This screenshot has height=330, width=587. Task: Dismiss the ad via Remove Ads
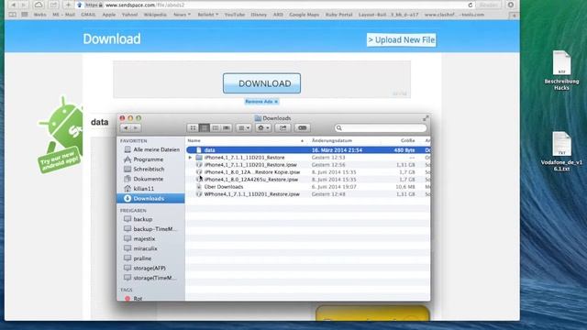point(261,102)
